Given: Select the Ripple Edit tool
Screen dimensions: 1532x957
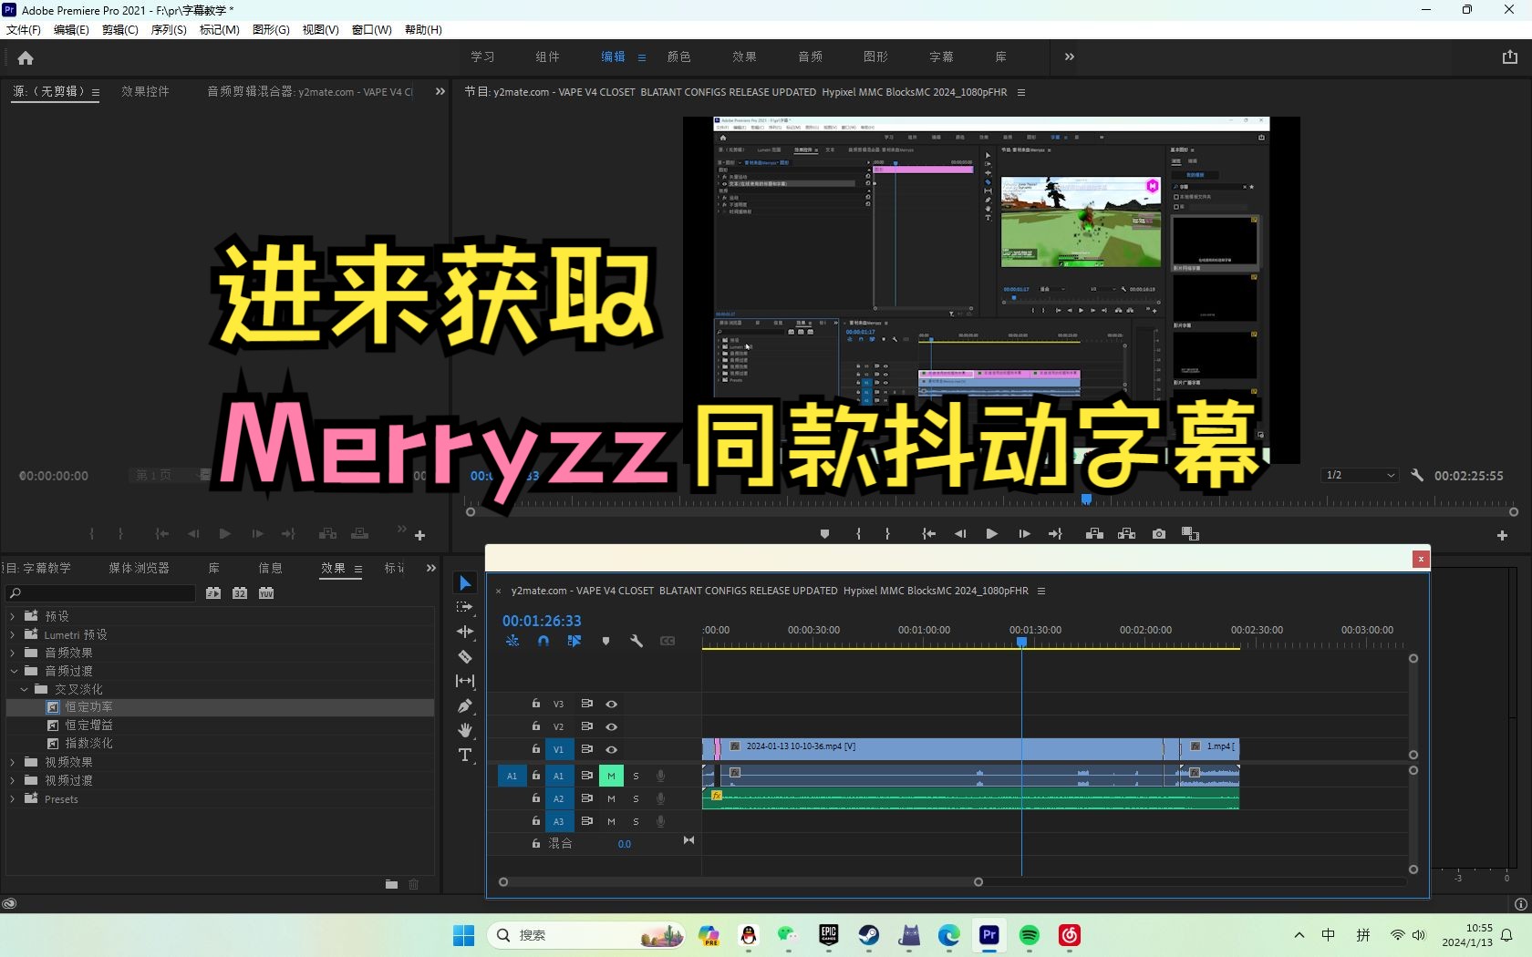Looking at the screenshot, I should 465,632.
